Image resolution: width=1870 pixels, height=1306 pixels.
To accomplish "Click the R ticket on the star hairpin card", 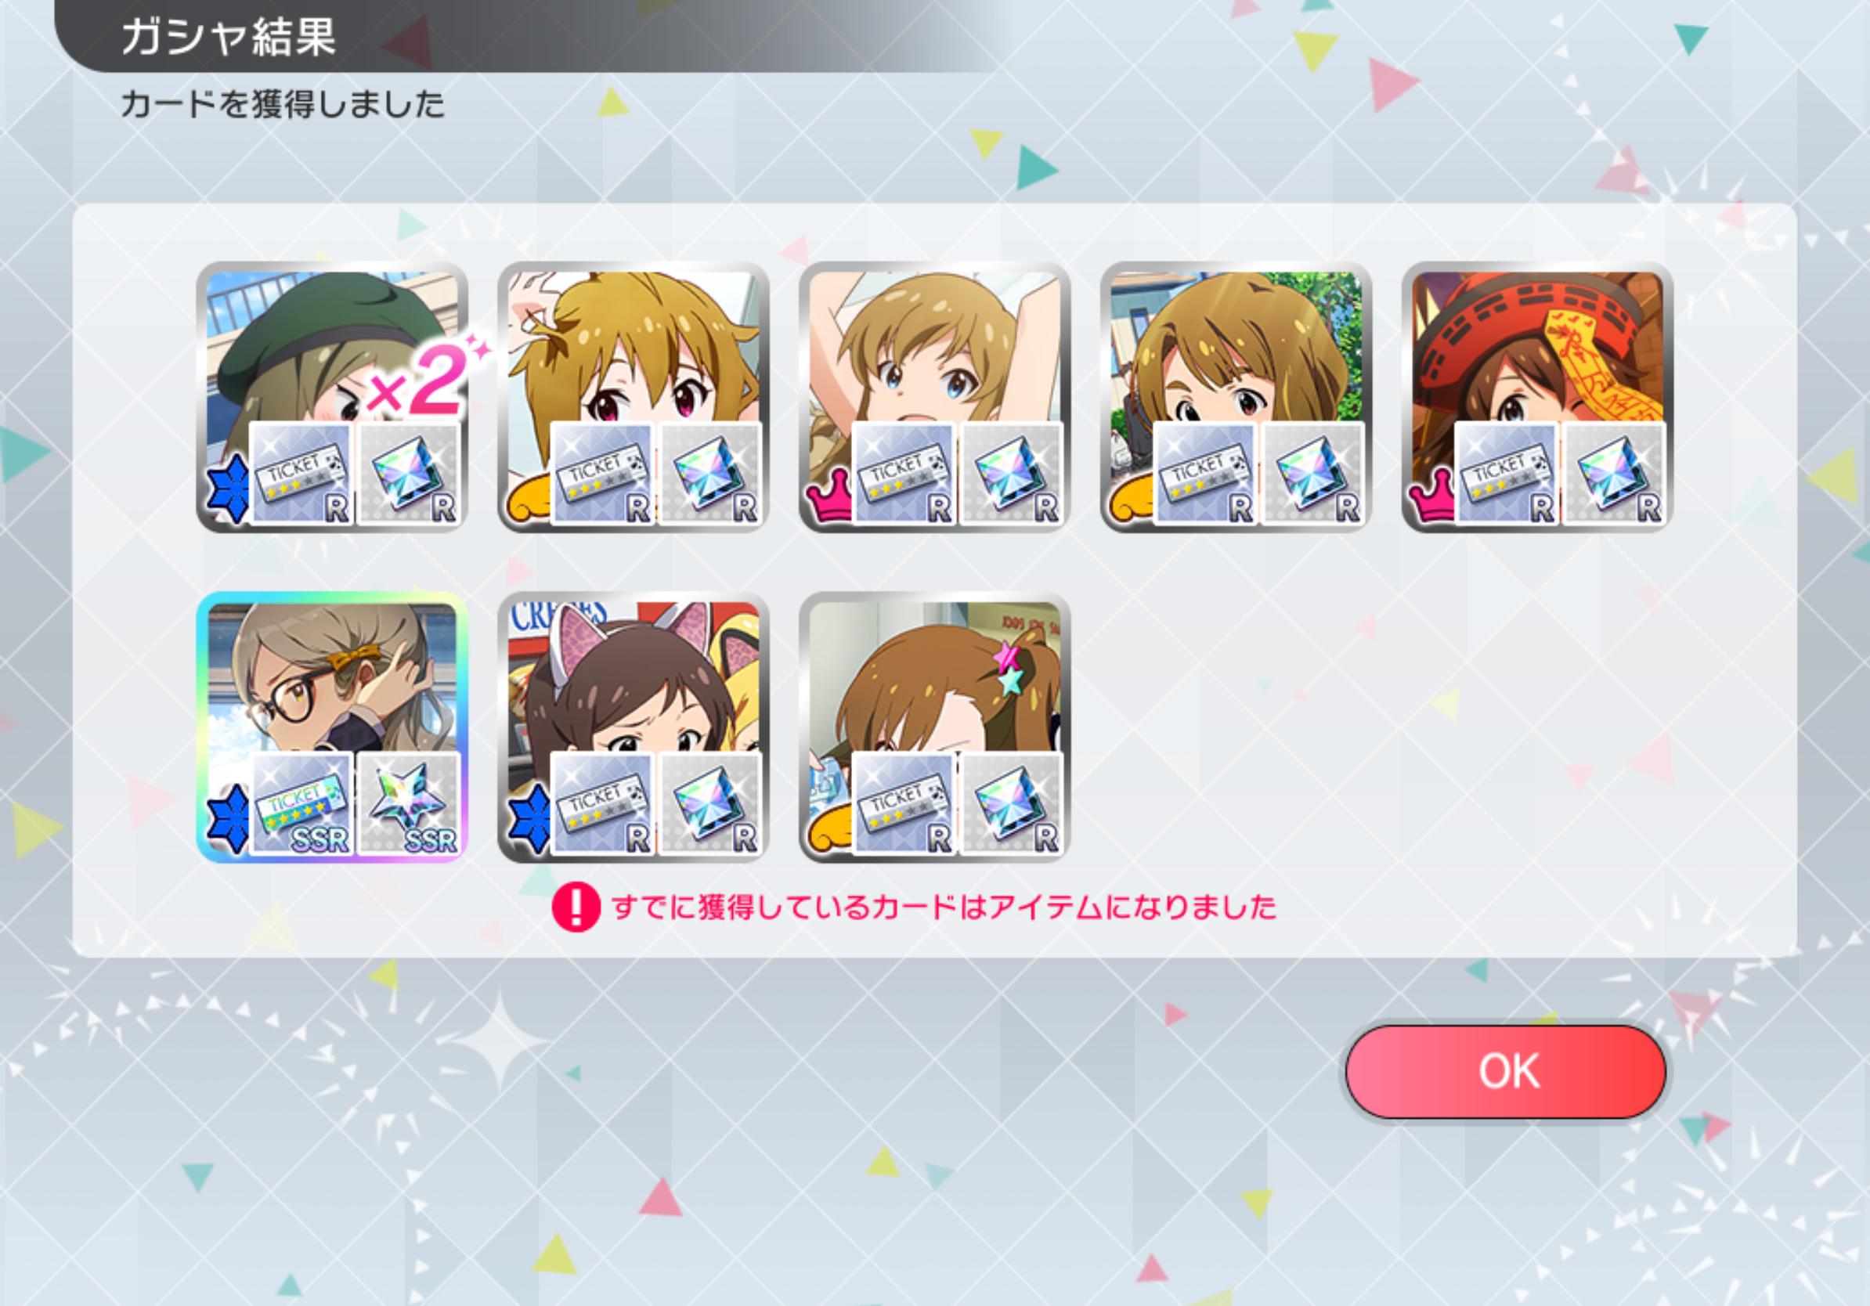I will 904,803.
